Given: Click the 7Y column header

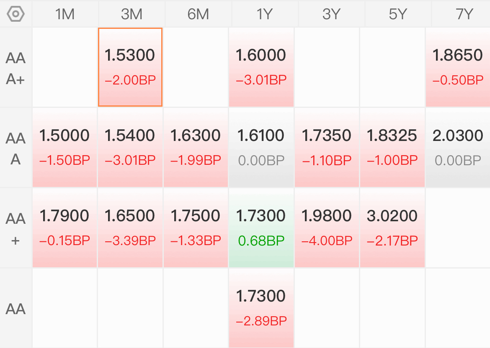Looking at the screenshot, I should point(464,14).
